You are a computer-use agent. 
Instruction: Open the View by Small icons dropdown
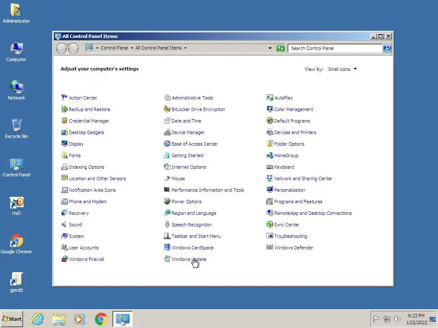click(x=342, y=69)
